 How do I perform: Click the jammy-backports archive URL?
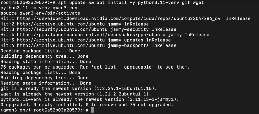click(x=61, y=45)
